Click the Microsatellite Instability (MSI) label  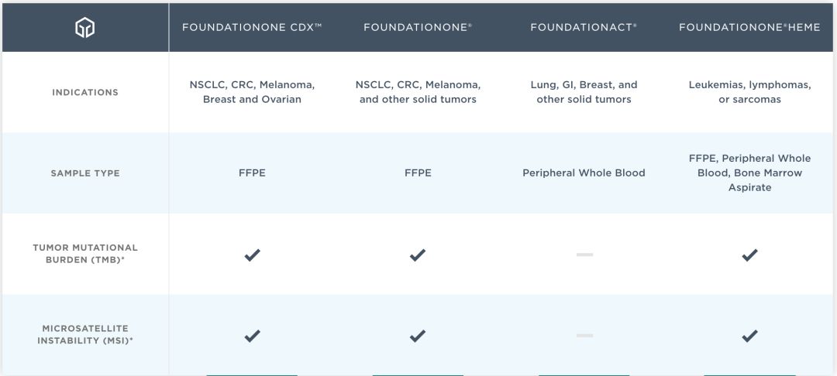(x=85, y=335)
